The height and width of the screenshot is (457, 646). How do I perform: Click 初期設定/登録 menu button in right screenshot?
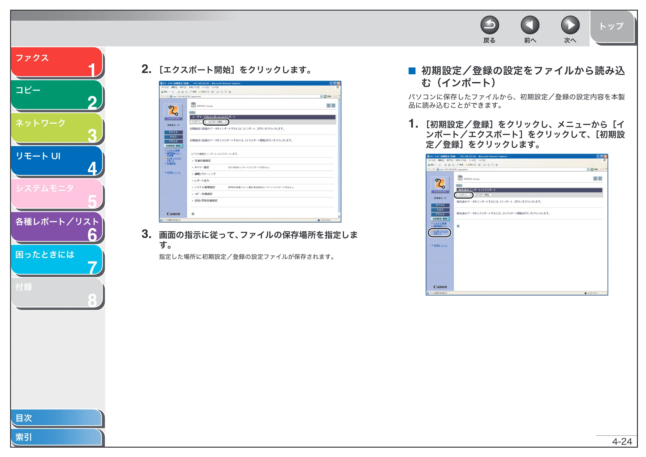coord(440,219)
